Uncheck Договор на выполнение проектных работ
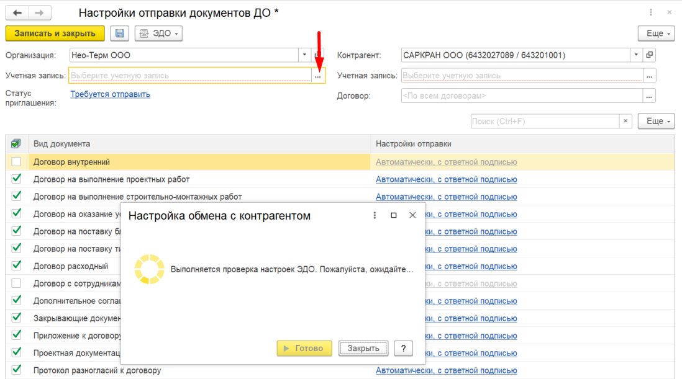This screenshot has width=682, height=379. point(16,179)
